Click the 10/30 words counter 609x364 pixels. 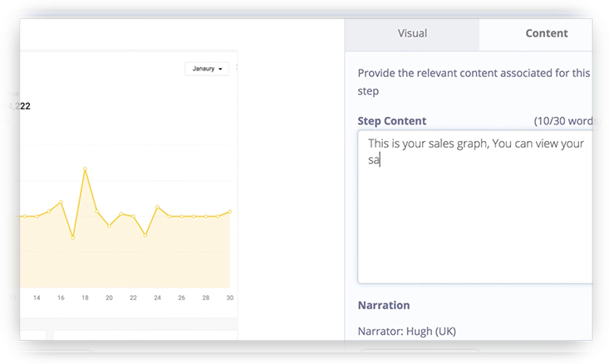567,121
